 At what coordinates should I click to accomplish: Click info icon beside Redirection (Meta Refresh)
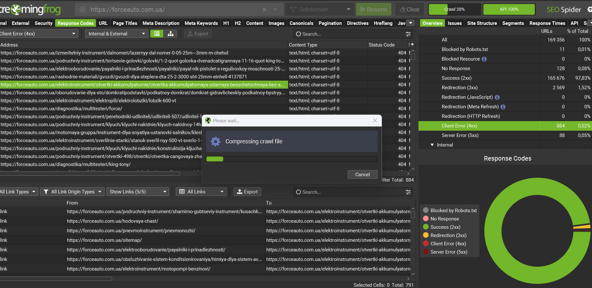503,107
